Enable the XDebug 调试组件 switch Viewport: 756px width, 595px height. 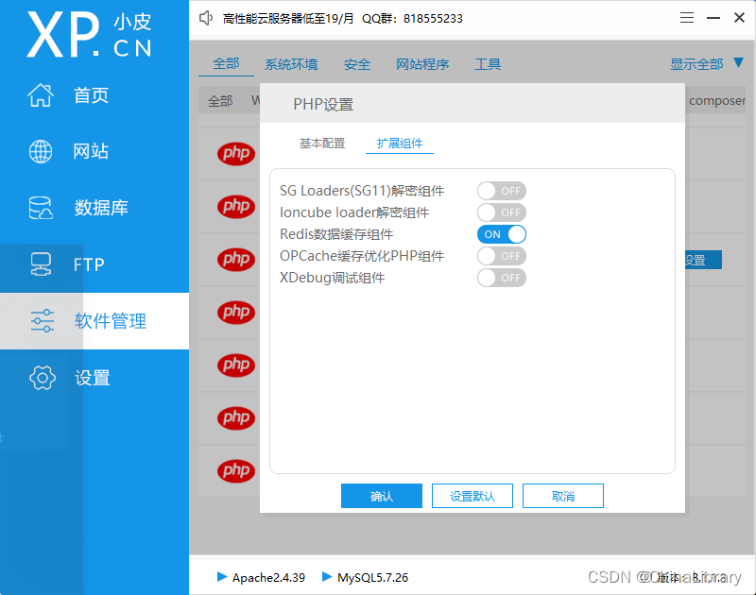pos(501,278)
